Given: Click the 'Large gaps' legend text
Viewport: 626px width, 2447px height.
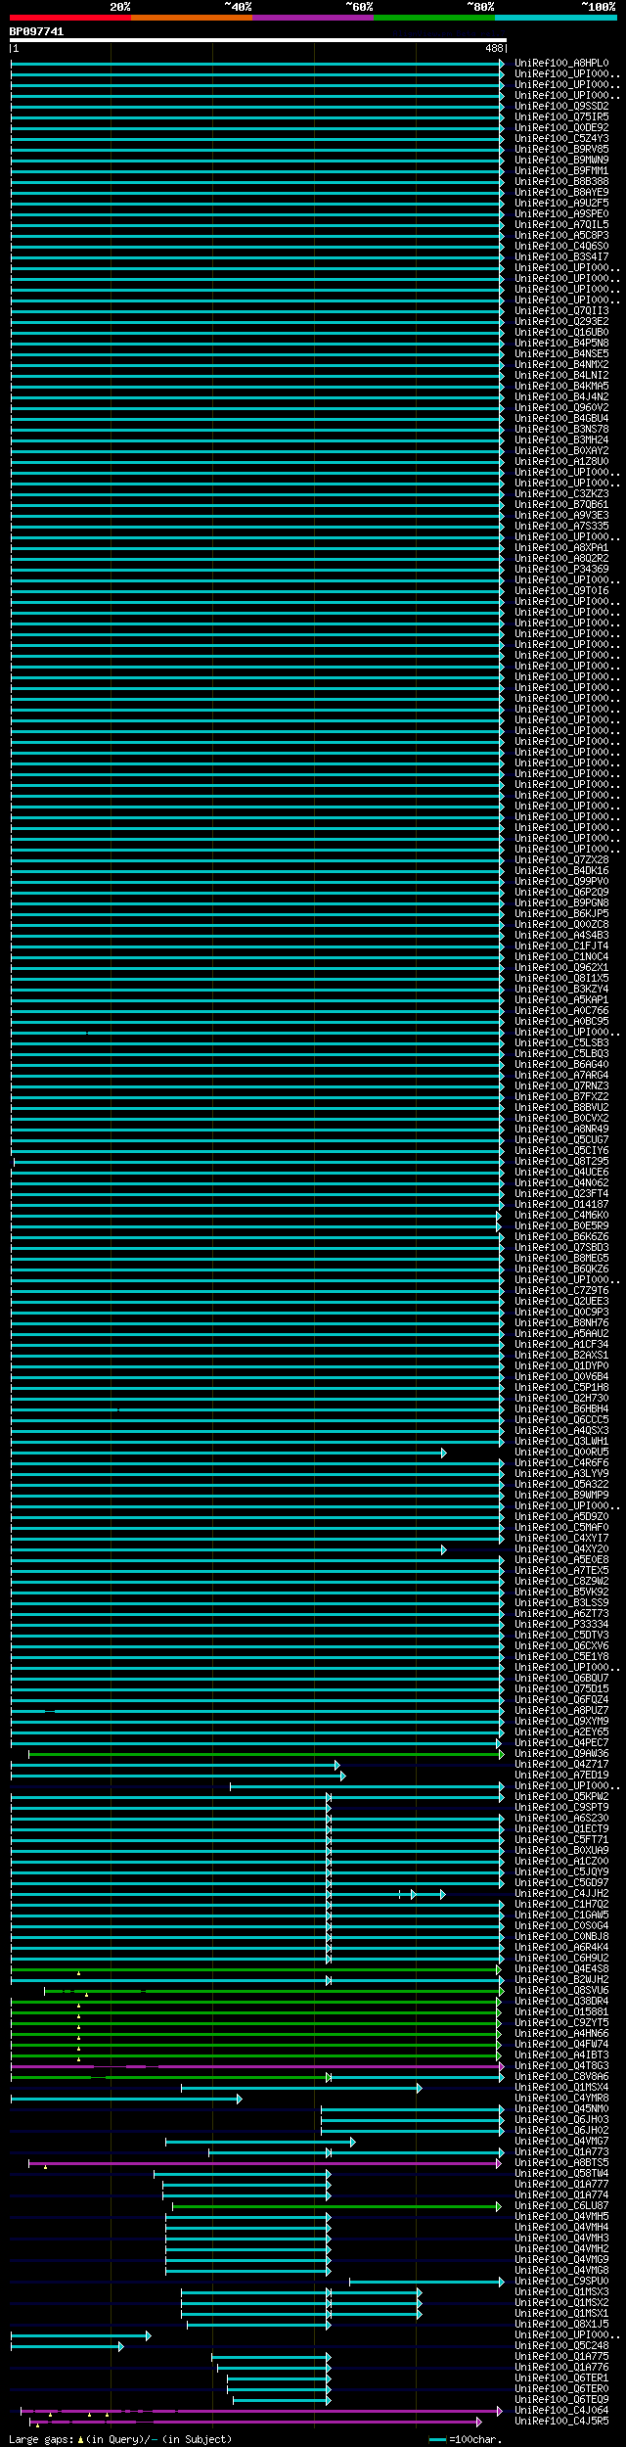Looking at the screenshot, I should (x=40, y=2440).
